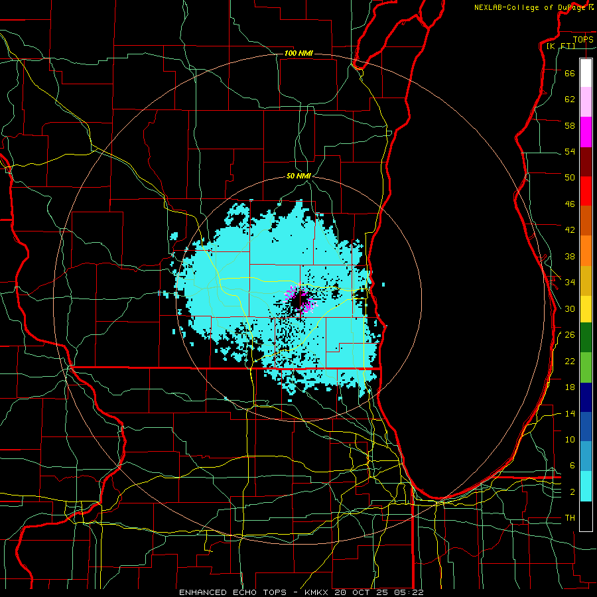Click the legend value "46"
The image size is (597, 597).
tap(570, 204)
